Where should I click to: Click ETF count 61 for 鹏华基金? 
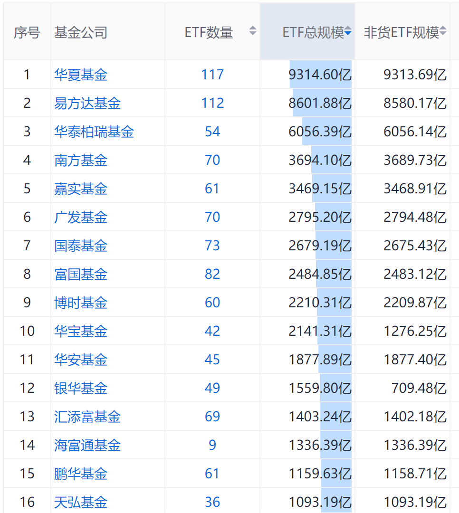tap(212, 473)
